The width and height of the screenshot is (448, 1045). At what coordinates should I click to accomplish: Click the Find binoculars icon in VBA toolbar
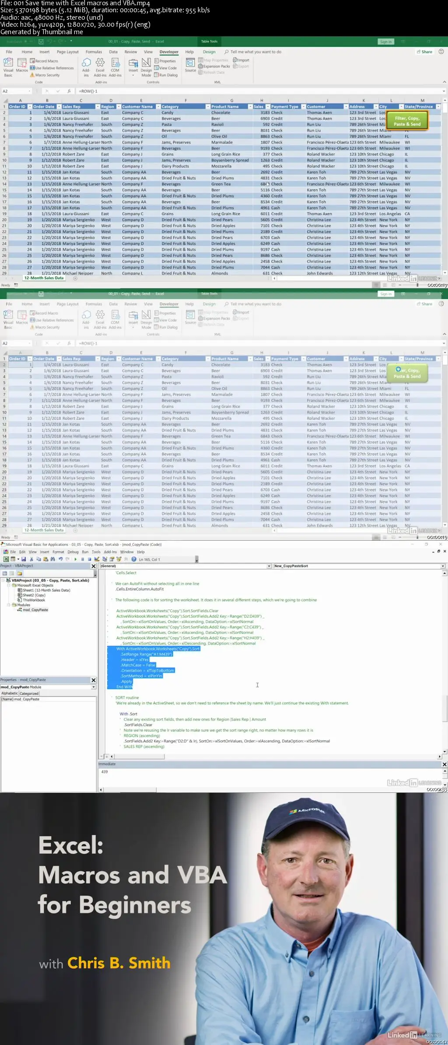click(x=52, y=559)
